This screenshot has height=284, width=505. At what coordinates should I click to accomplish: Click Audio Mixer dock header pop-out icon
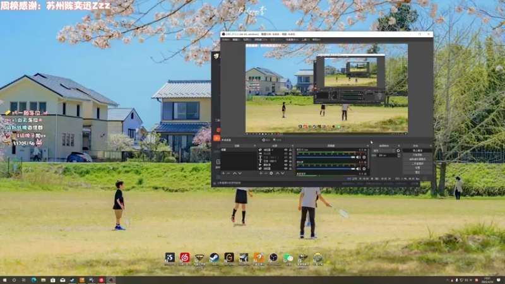367,146
